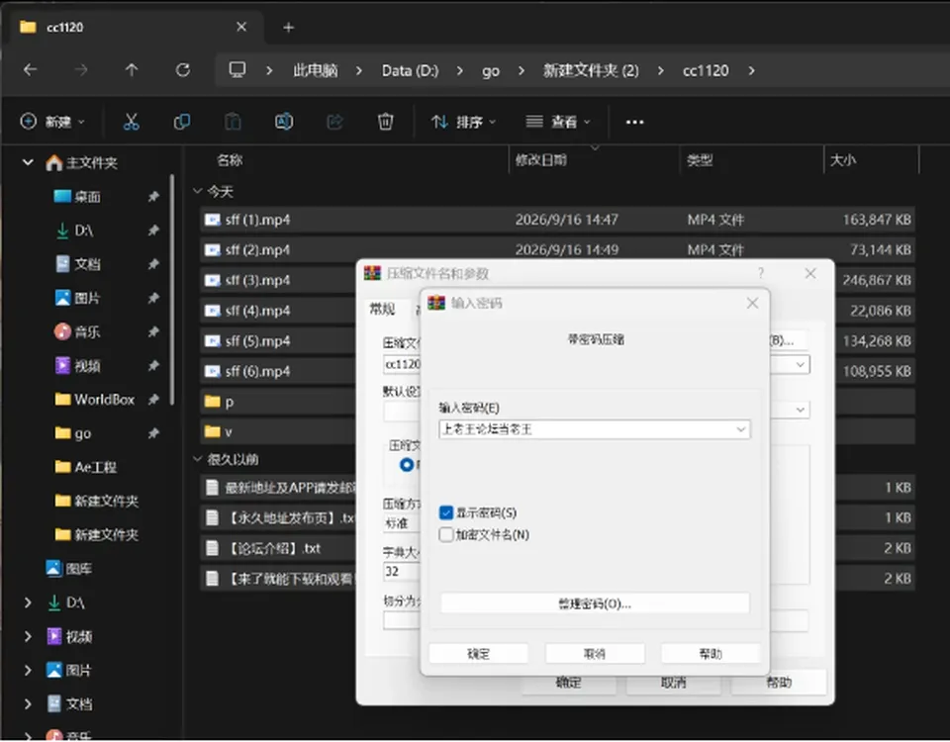
Task: Select the folder named p
Action: click(279, 401)
